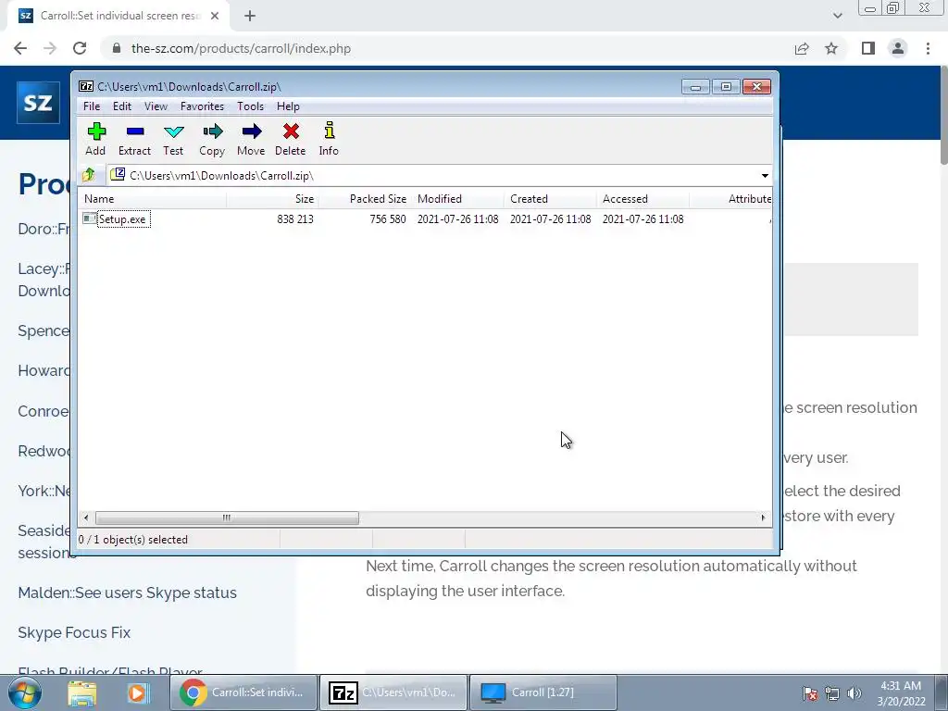Click the right scroll arrow in 7-Zip list

pyautogui.click(x=763, y=518)
